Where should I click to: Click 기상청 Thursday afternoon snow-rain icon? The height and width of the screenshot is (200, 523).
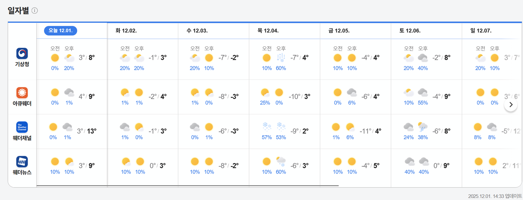click(x=281, y=58)
